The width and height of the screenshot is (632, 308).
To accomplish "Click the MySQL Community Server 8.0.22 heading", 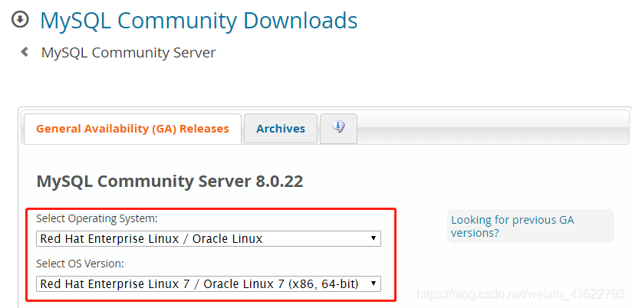I will tap(170, 182).
